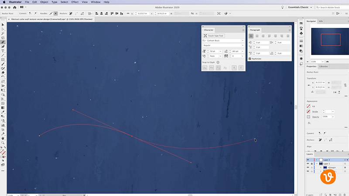This screenshot has width=349, height=196.
Task: Click the Fill swatch in Appearance
Action: [308, 106]
